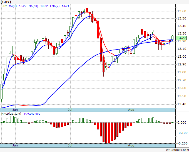Viewport: 189px width, 152px height.
Task: Click the 13.40 price axis label
Action: coord(182,26)
